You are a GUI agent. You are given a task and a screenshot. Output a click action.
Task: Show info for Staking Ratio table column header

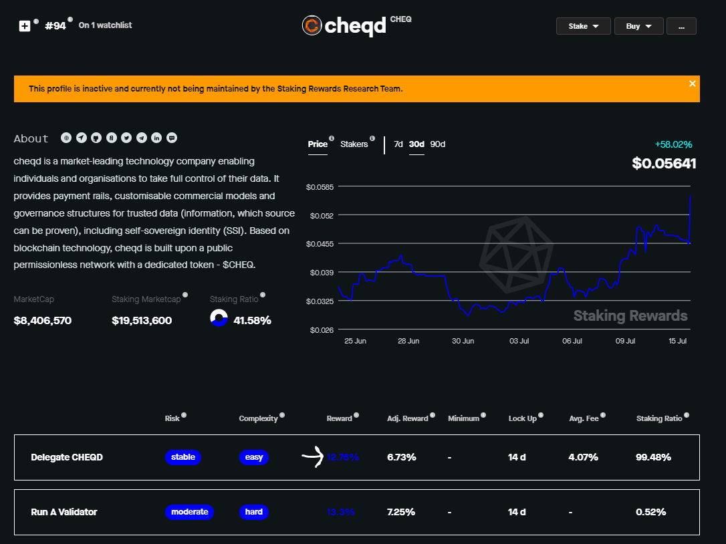coord(687,415)
